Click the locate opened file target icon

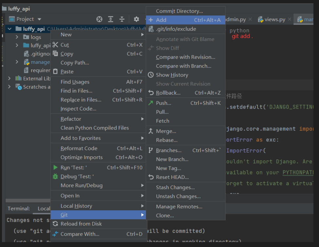[x=99, y=19]
